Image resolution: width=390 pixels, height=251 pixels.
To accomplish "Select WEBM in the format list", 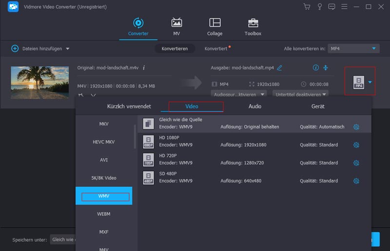I will point(104,214).
